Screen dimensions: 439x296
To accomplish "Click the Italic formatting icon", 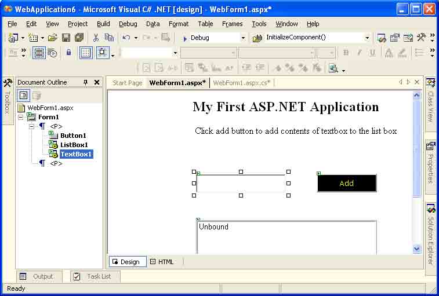I will (360, 53).
